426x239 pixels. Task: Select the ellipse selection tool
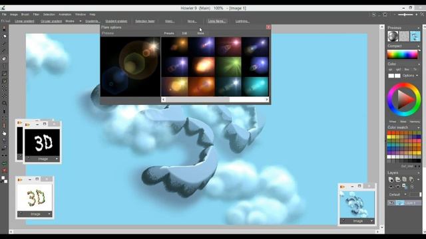tap(5, 81)
